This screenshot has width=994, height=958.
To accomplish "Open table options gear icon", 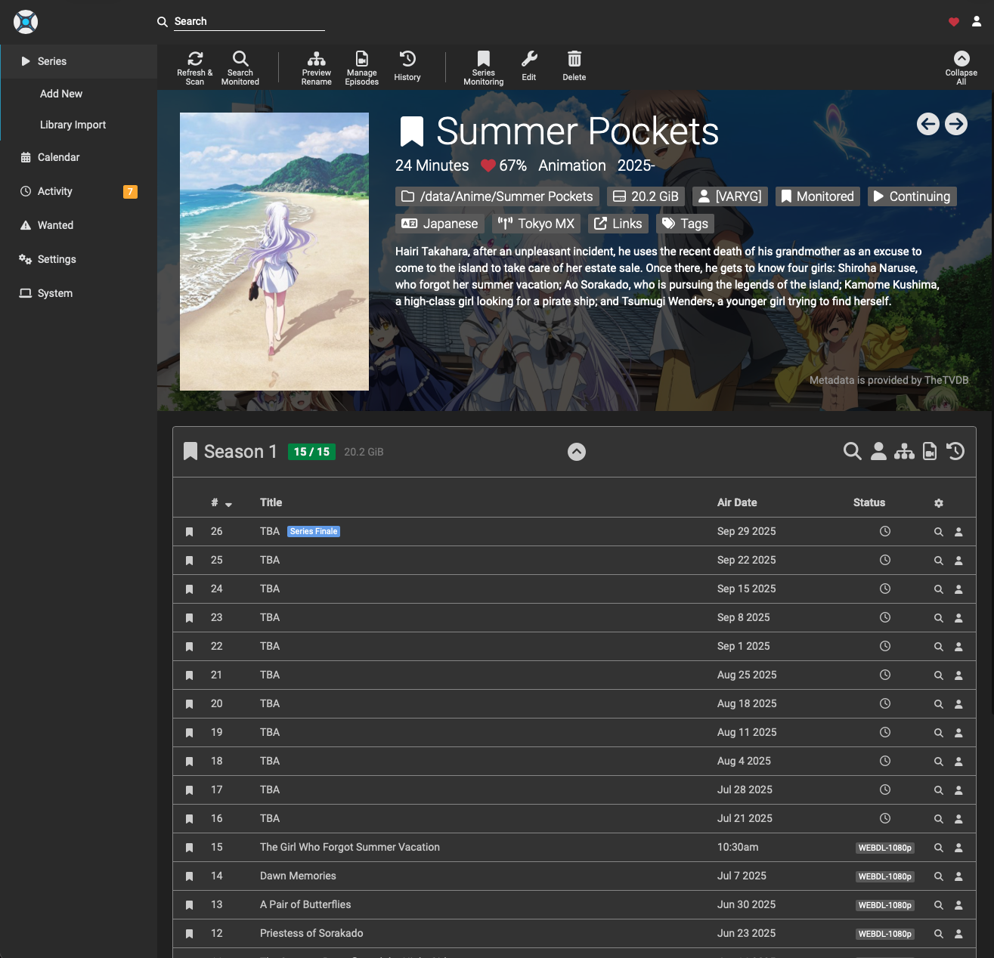I will [939, 503].
